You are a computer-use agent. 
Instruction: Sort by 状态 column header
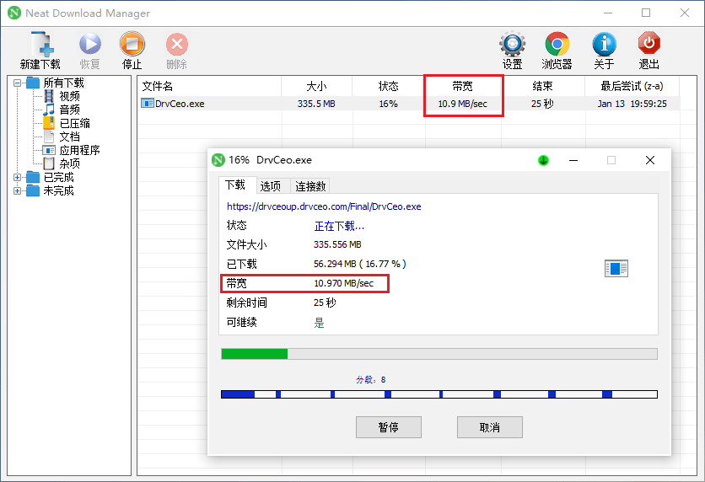(388, 86)
